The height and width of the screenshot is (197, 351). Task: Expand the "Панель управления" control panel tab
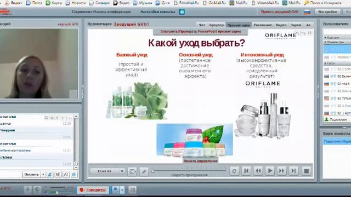[201, 161]
